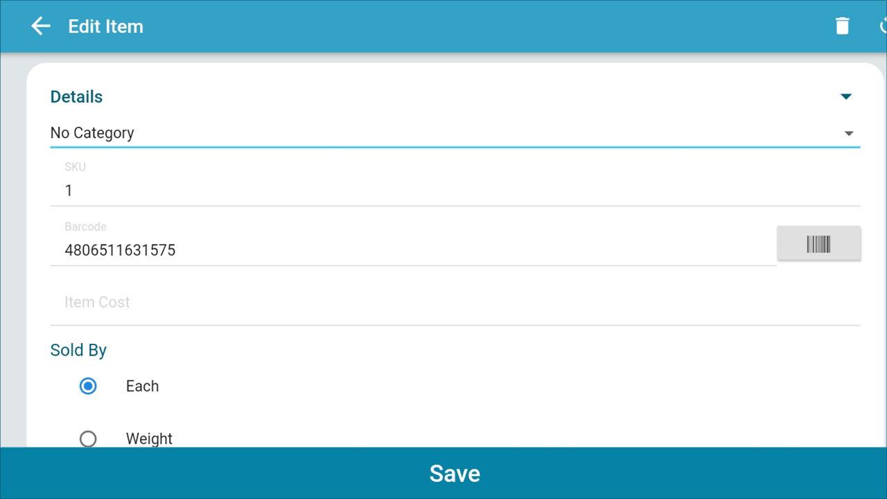Click the Barcode field label
This screenshot has height=499, width=887.
pos(85,227)
